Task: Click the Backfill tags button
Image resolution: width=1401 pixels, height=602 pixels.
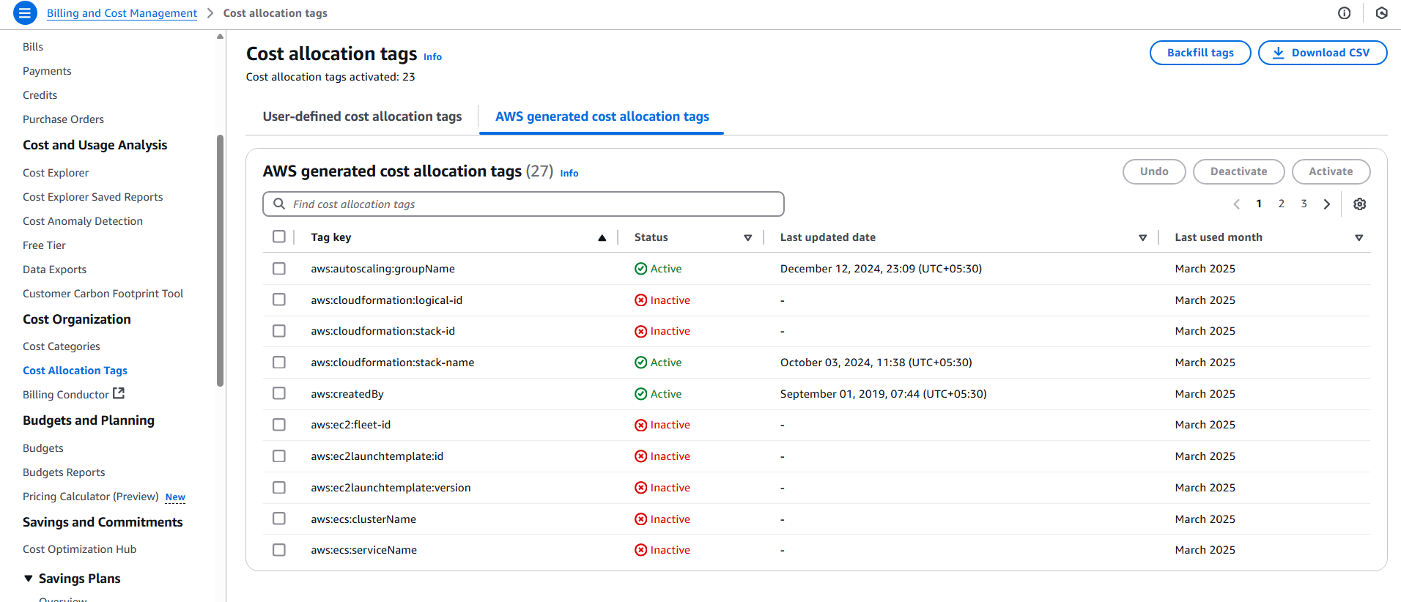Action: point(1199,53)
